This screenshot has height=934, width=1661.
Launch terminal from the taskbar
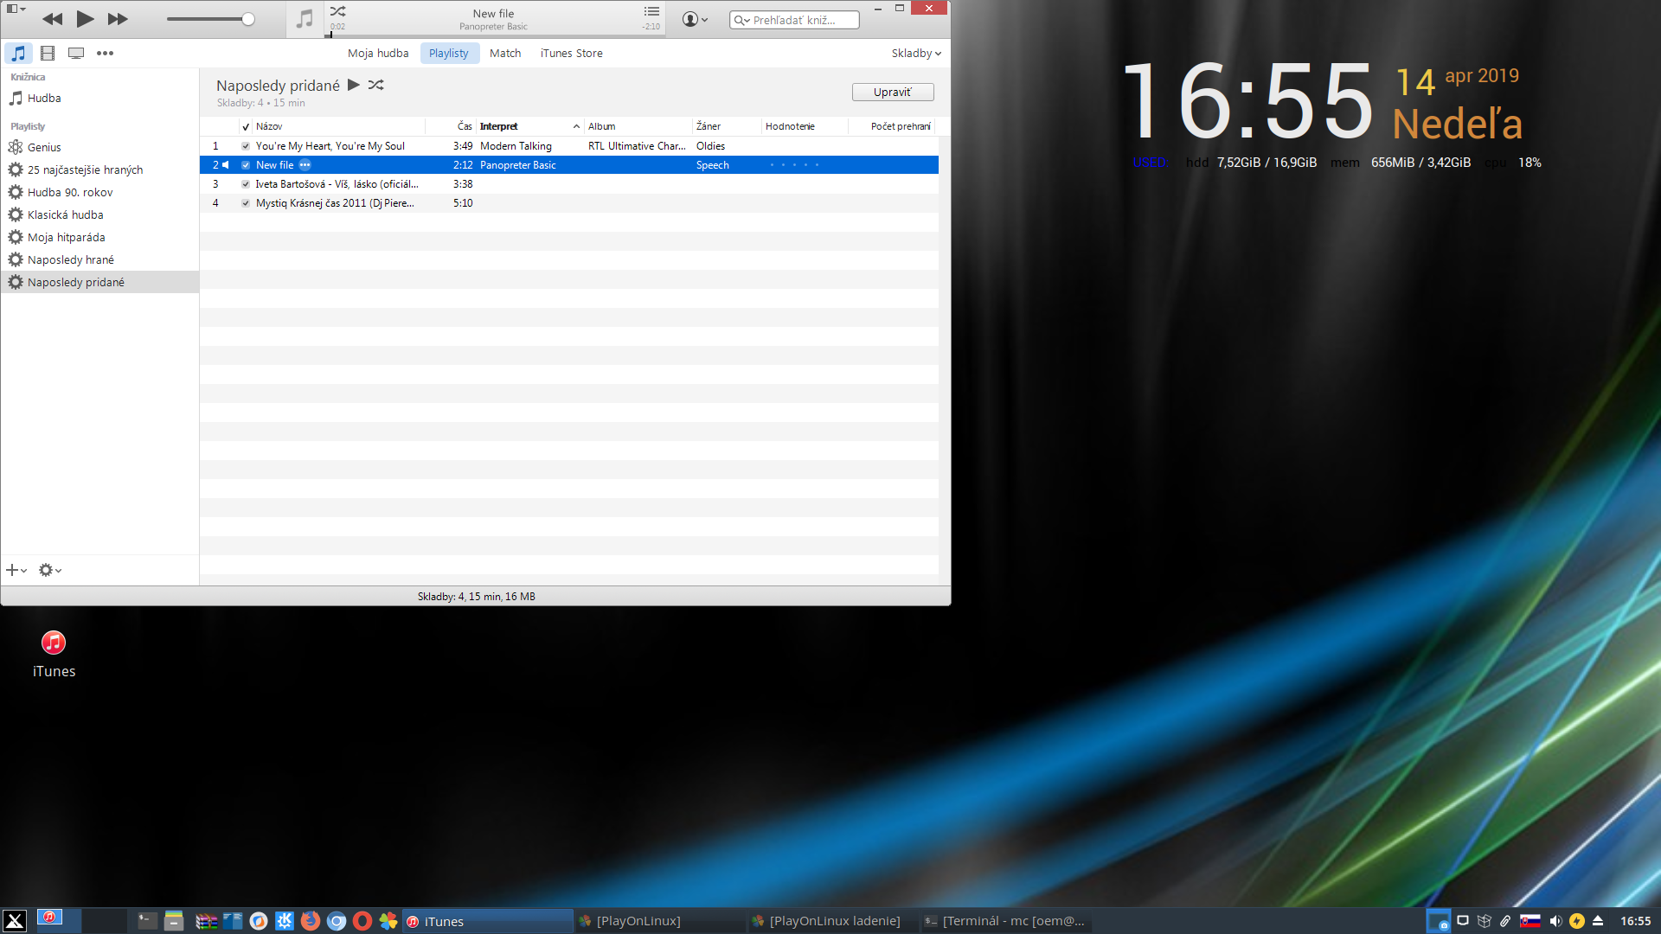(147, 921)
